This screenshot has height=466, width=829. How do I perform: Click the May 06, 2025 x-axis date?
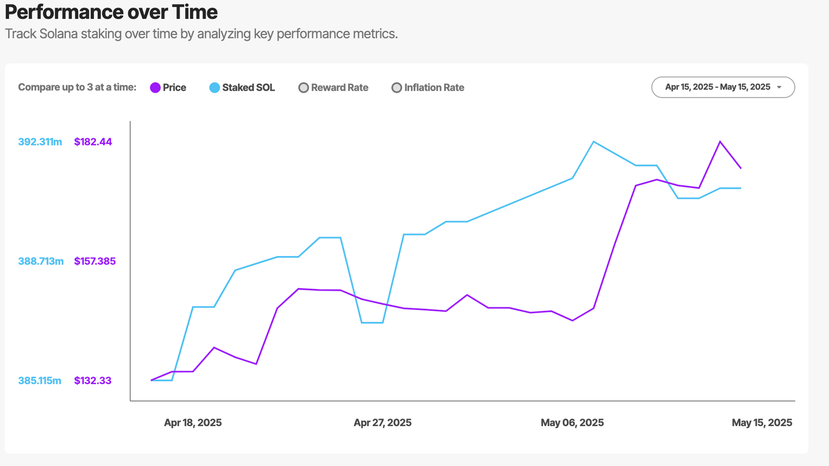coord(572,422)
